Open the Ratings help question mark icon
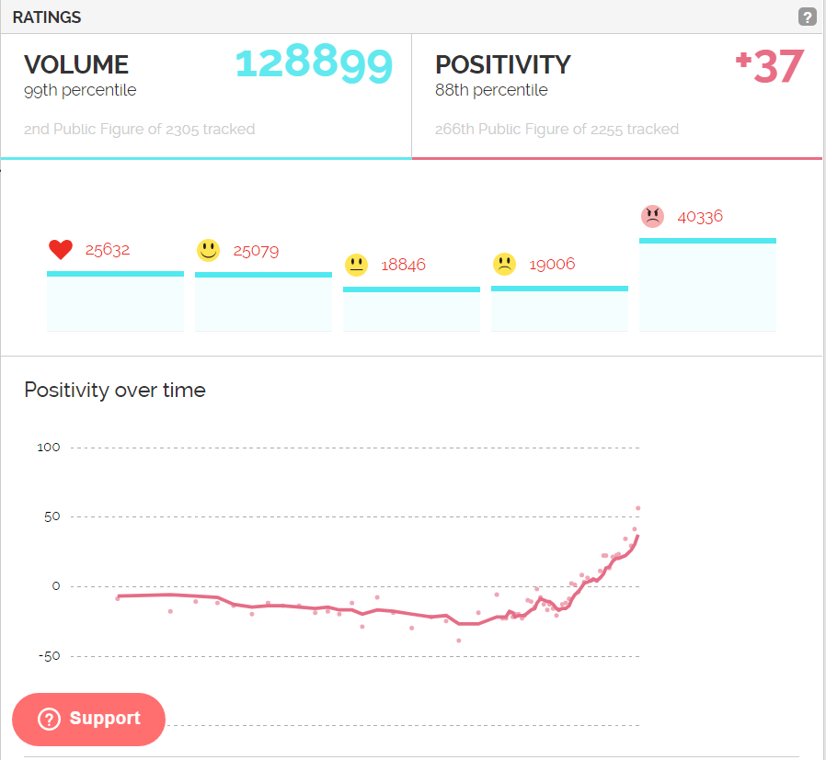Screen dimensions: 826x760 tap(807, 17)
